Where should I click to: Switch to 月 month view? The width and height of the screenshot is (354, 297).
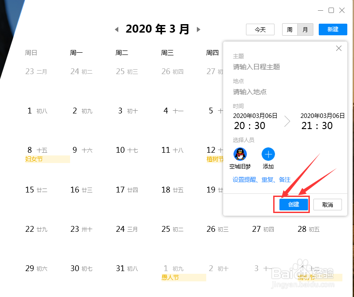[x=305, y=29]
